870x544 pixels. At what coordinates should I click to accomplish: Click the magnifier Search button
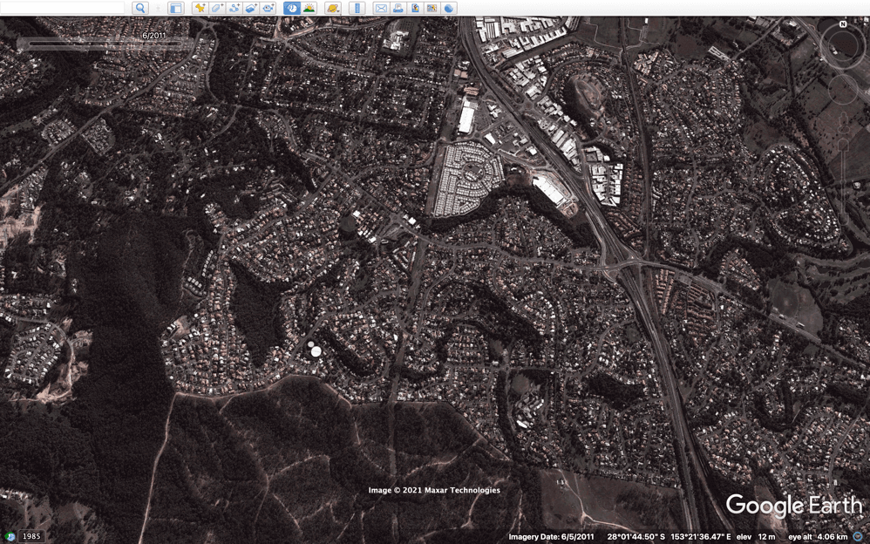[x=140, y=8]
